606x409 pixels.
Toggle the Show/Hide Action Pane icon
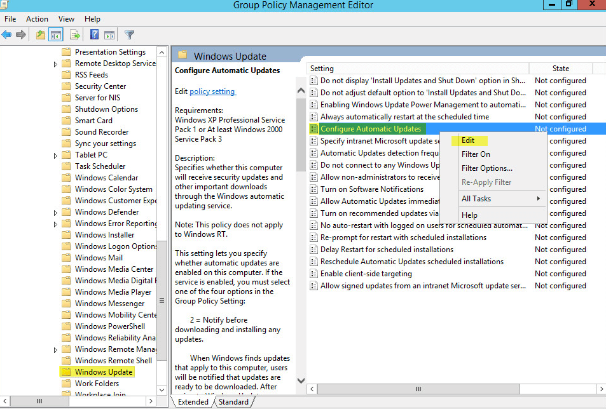pos(109,35)
